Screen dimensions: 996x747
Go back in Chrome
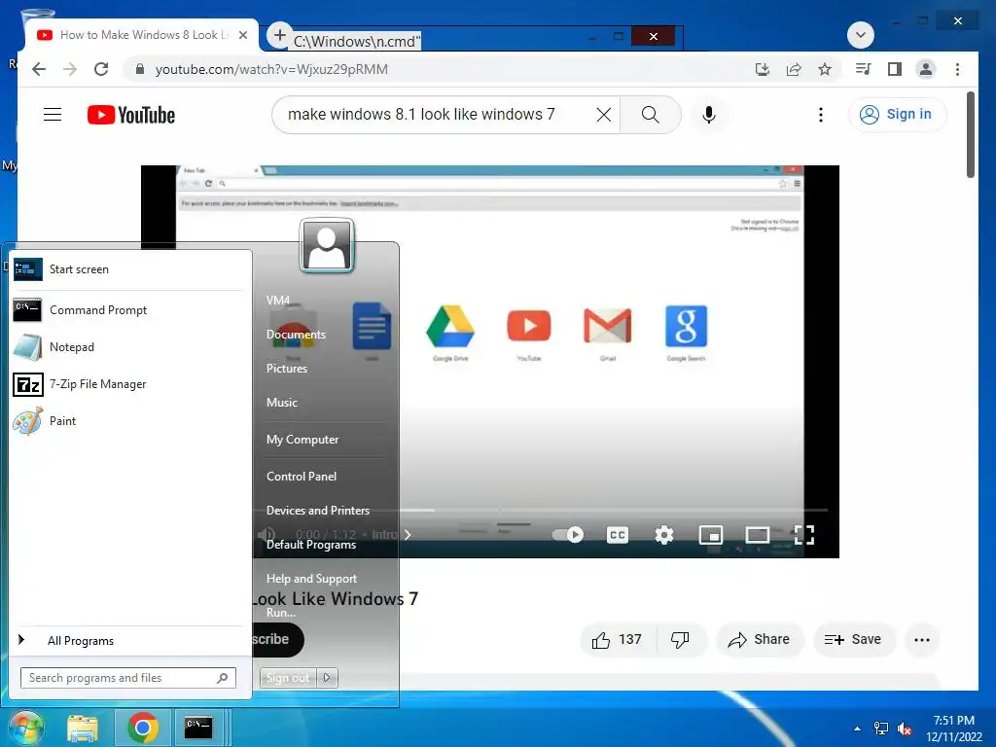(39, 69)
